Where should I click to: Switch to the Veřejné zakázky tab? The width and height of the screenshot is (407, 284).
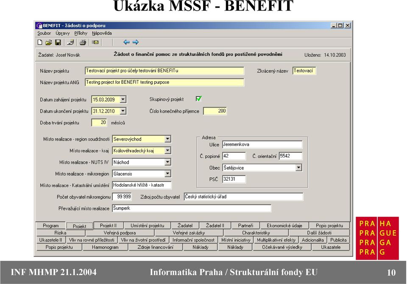click(189, 233)
